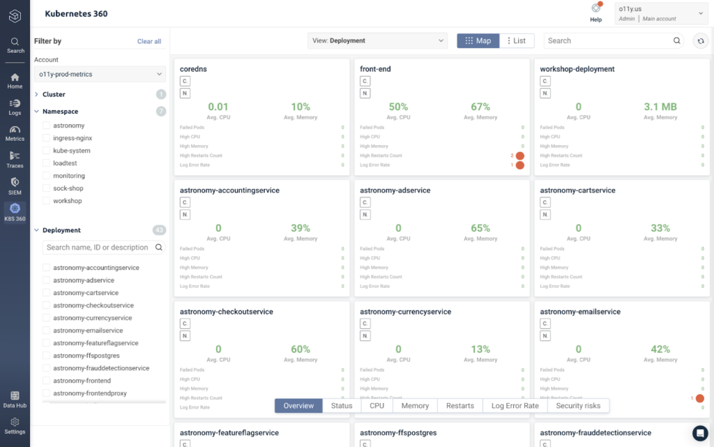Click the Clear all filters link

[x=149, y=41]
